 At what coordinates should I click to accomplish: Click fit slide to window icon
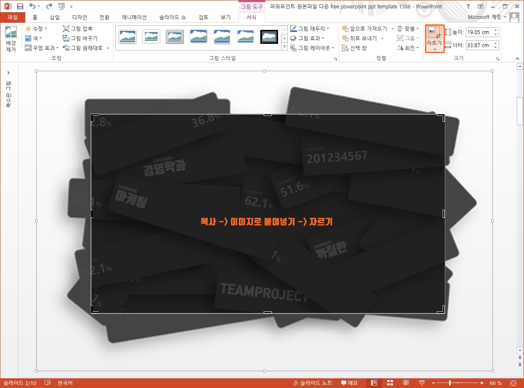513,383
